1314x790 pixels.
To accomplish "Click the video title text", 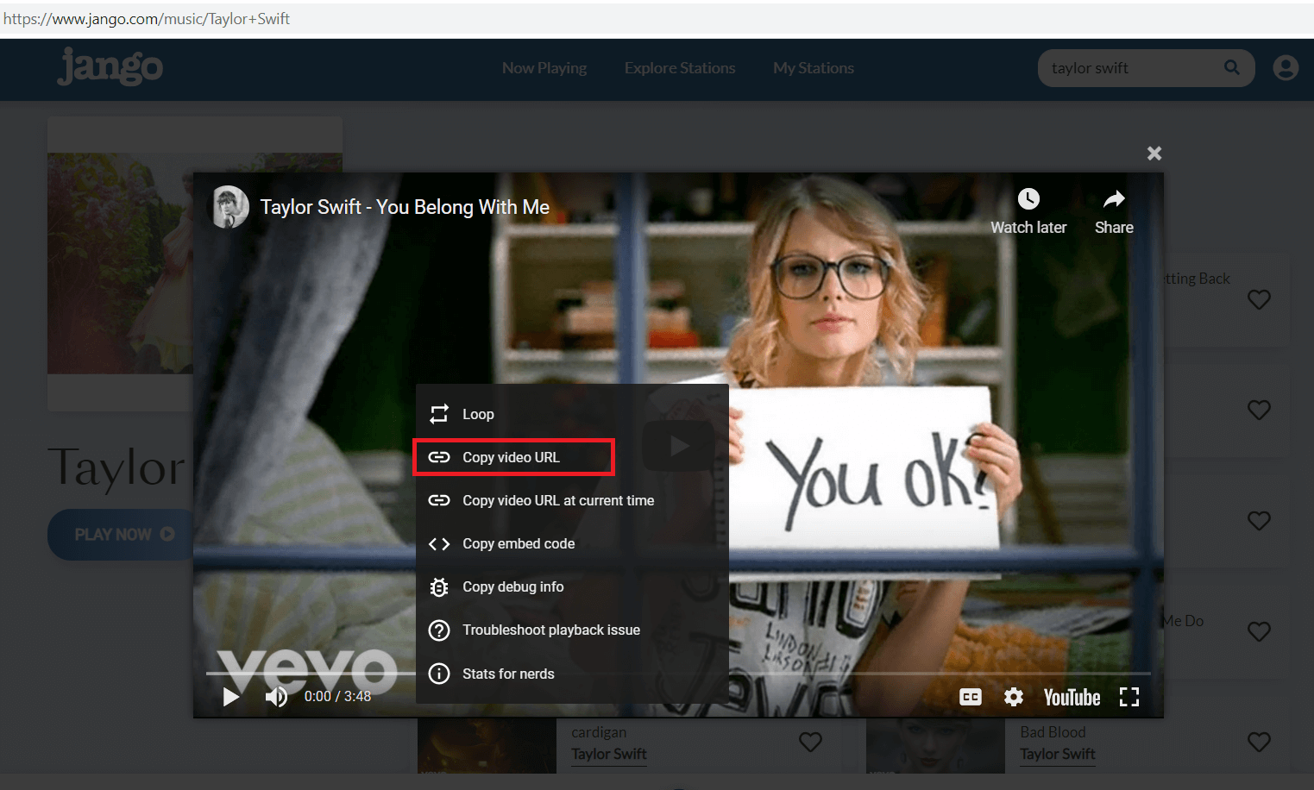I will point(405,207).
